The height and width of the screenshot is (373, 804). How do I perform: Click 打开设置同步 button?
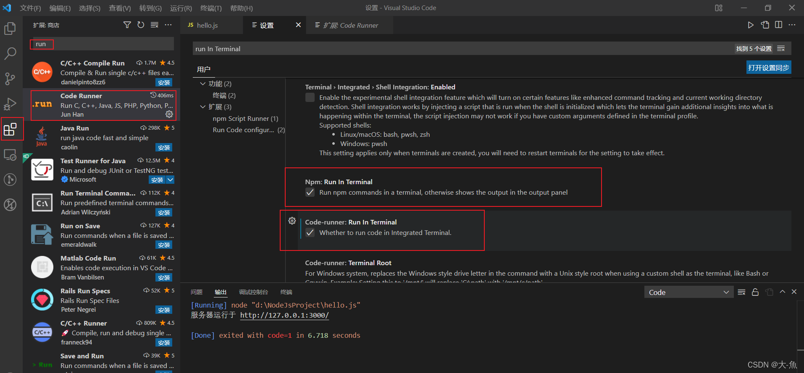click(769, 68)
